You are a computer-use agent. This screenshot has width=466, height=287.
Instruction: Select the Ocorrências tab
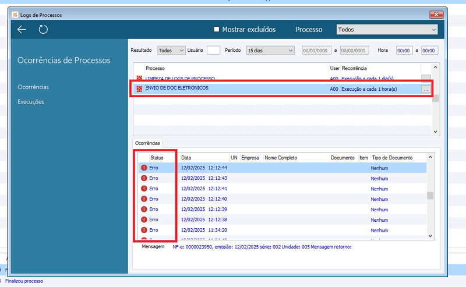coord(147,143)
